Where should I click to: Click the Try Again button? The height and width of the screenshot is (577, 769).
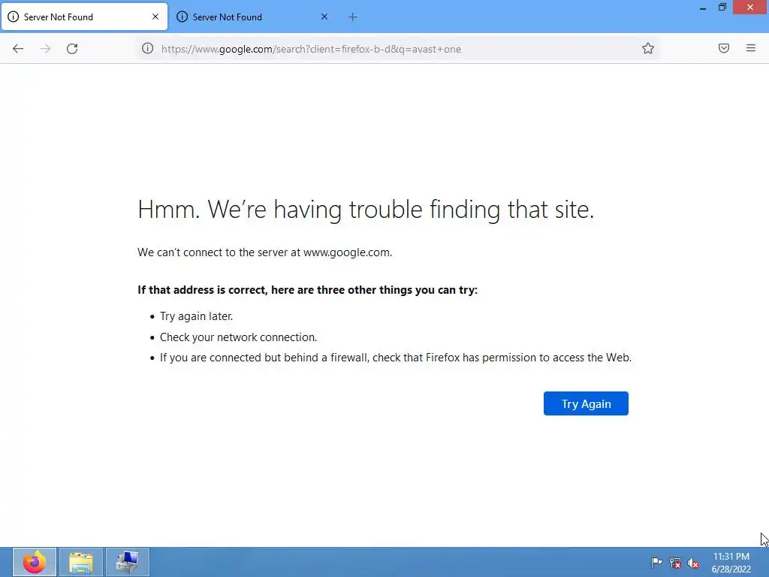586,403
